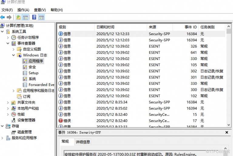Switch to the 详细信息 tab
Image resolution: width=233 pixels, height=156 pixels.
83,142
